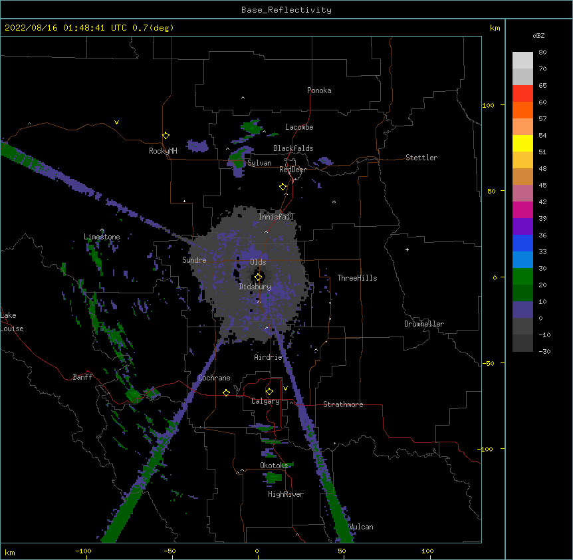Select the Calgary city label

(x=265, y=401)
